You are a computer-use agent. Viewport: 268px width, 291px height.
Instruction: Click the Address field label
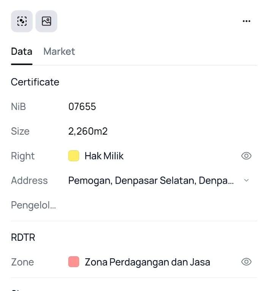coord(29,180)
